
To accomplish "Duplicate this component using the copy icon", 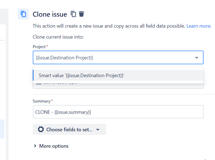I will tap(73, 14).
